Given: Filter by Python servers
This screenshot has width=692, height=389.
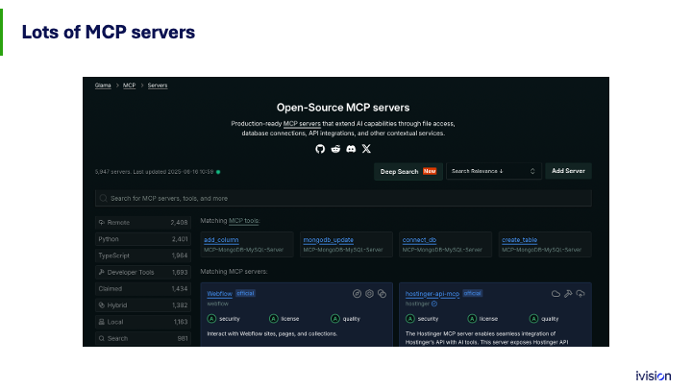Looking at the screenshot, I should [143, 239].
